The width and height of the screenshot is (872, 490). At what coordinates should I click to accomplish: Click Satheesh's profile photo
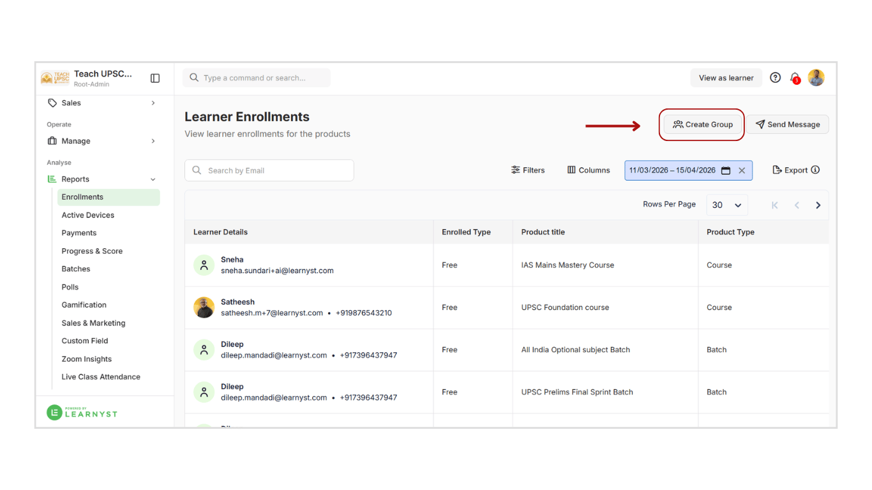204,308
